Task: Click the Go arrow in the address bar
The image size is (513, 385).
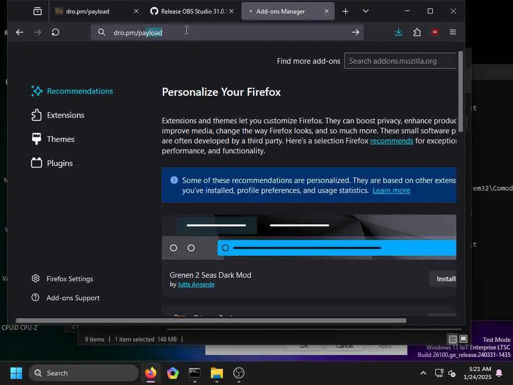Action: (355, 32)
